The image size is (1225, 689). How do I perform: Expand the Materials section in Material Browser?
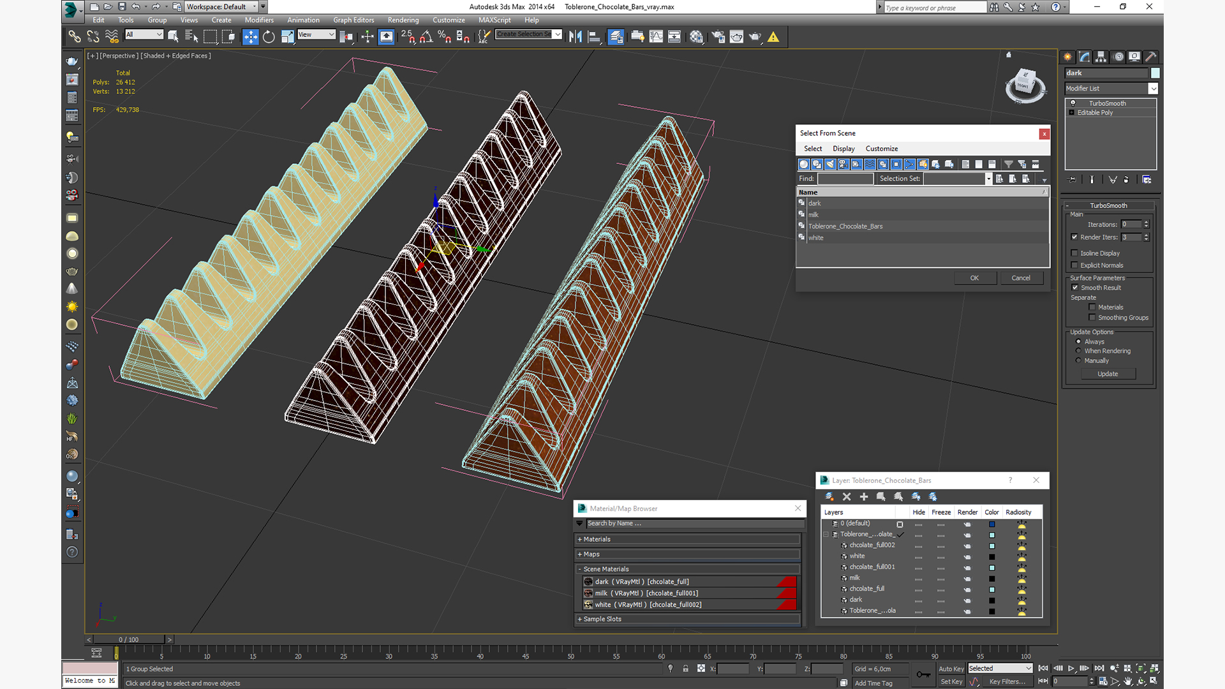tap(687, 539)
